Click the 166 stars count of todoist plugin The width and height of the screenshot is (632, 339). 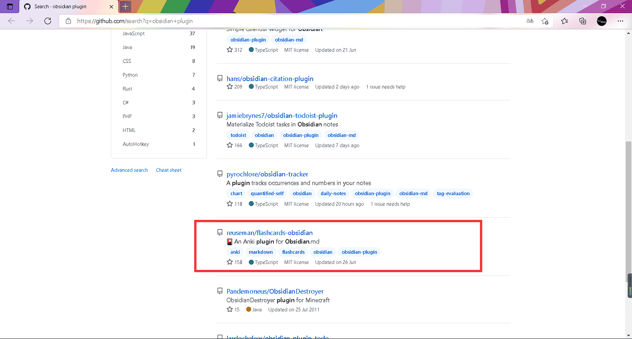pyautogui.click(x=234, y=145)
